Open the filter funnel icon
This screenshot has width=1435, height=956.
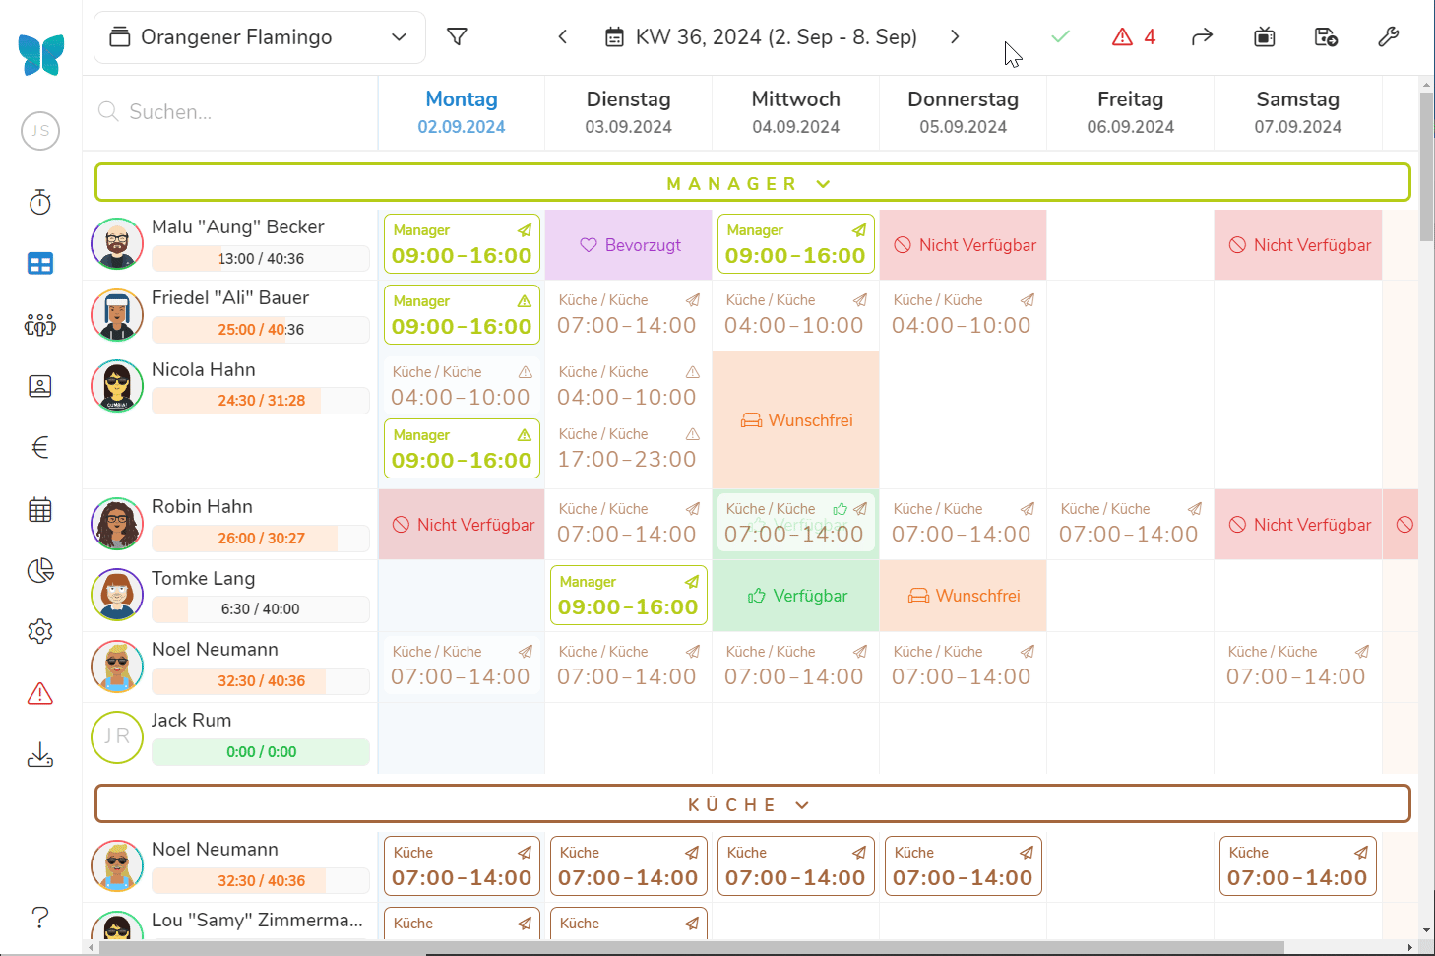457,37
